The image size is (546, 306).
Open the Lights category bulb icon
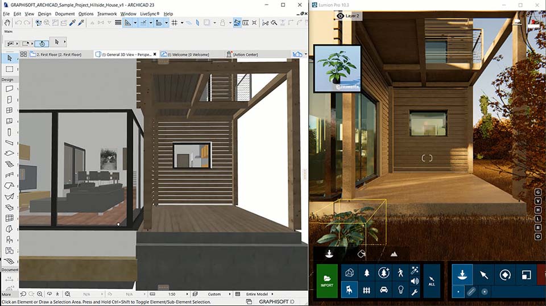point(400,290)
